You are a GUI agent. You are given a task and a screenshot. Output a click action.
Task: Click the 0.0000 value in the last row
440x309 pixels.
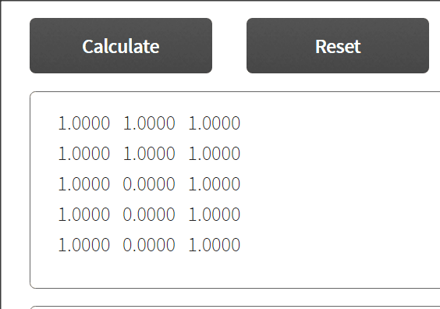click(x=149, y=245)
